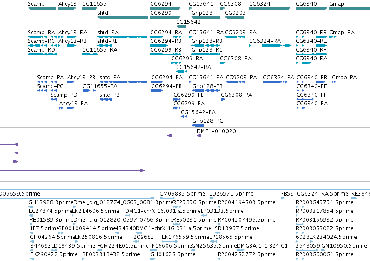Click the long shtd gene bar under its label
This screenshot has height=261, width=370.
[x=123, y=17]
